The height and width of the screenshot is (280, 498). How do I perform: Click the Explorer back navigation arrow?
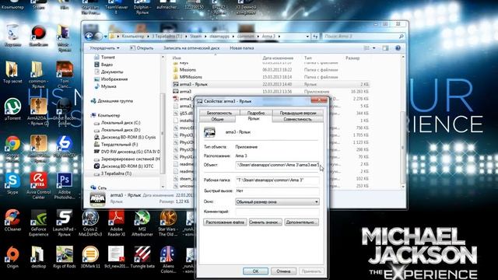point(89,37)
